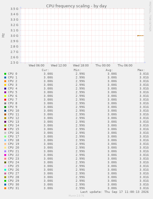Click the Wed 18:00 time label
Screen dimensions: 153x199
tap(81, 66)
